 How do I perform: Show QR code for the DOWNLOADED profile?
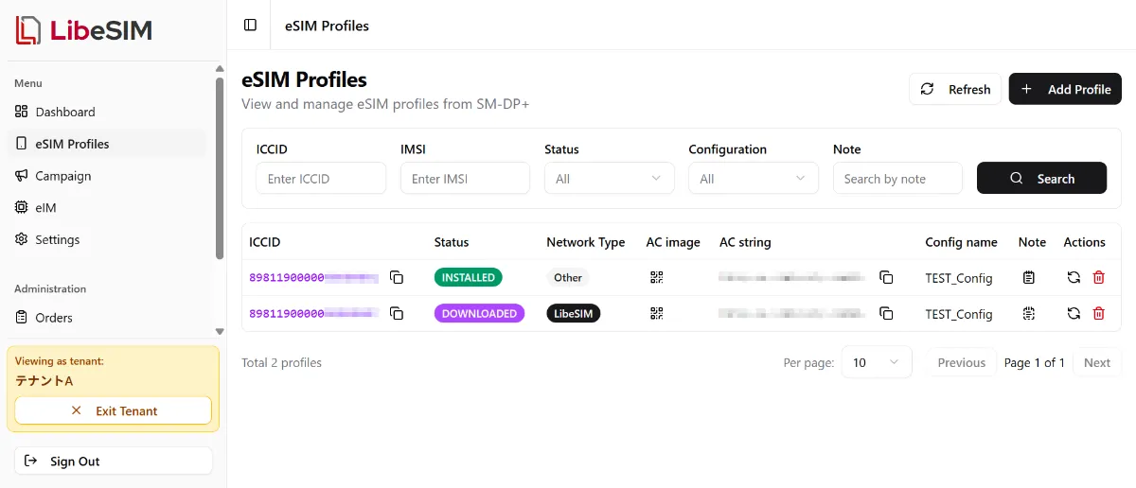click(657, 313)
